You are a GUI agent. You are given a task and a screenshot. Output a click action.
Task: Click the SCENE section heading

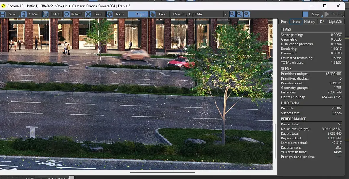coord(286,69)
